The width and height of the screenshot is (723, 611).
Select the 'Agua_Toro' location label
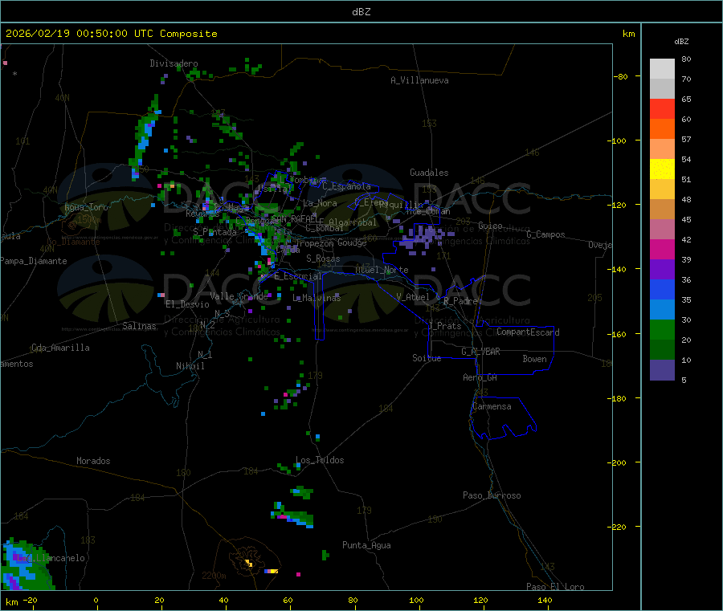(x=86, y=207)
